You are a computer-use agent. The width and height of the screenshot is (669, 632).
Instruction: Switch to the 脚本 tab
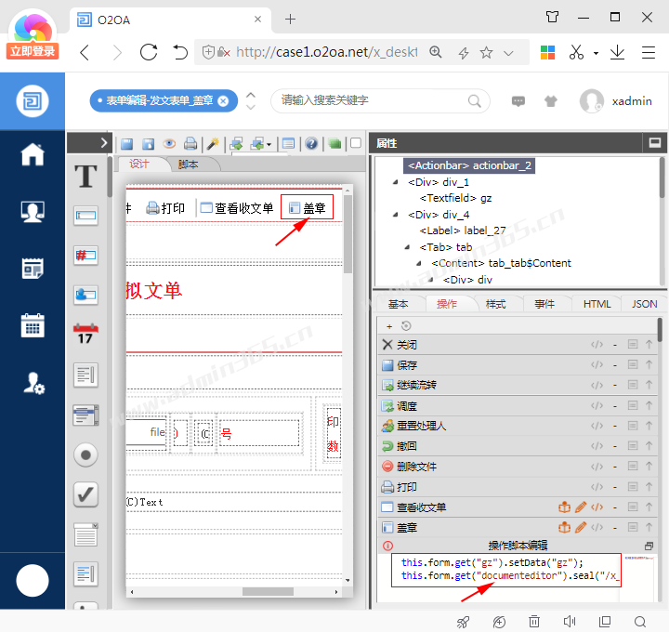(188, 165)
